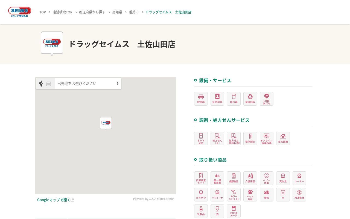The image size is (350, 219).
Task: Open 香美市 breadcrumb link
Action: pos(134,12)
